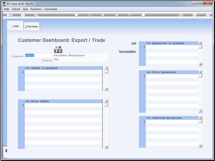Click the Customer code input field
Screen dimensions: 215x161
pyautogui.click(x=38, y=56)
